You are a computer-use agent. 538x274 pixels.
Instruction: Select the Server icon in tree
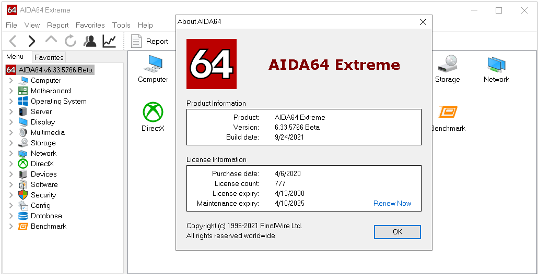(x=23, y=111)
